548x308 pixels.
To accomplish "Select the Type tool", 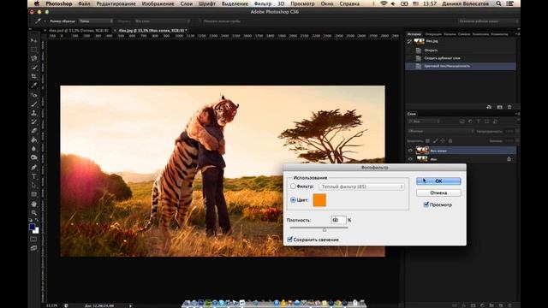I will [x=34, y=176].
